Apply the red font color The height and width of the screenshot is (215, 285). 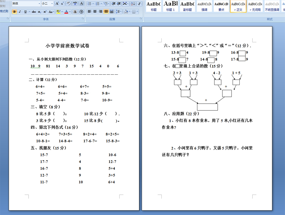point(66,12)
